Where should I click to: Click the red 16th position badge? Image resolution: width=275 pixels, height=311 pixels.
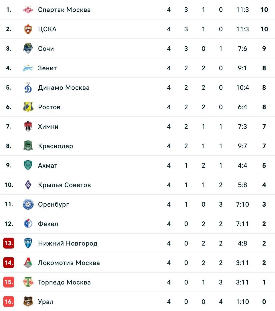click(x=9, y=302)
